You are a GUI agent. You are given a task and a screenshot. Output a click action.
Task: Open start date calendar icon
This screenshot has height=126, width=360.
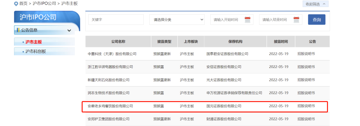click(247, 20)
